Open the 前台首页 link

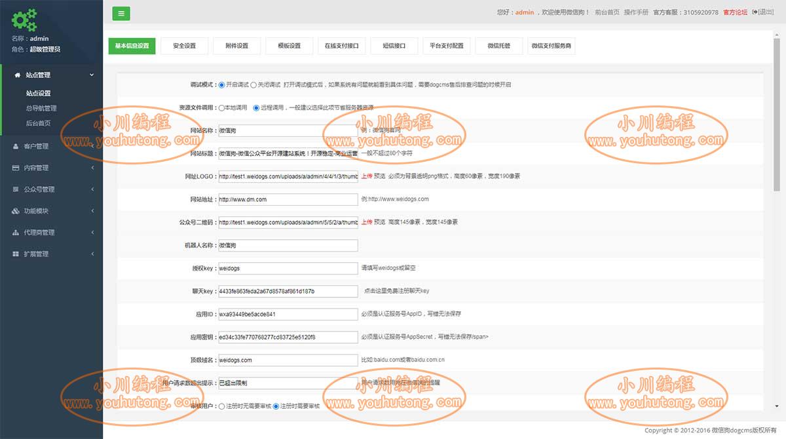tap(607, 12)
